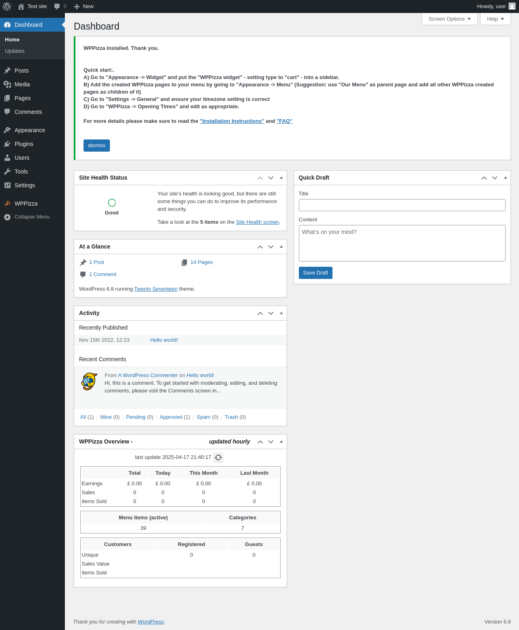Go to the Updates submenu
Image resolution: width=519 pixels, height=630 pixels.
15,51
